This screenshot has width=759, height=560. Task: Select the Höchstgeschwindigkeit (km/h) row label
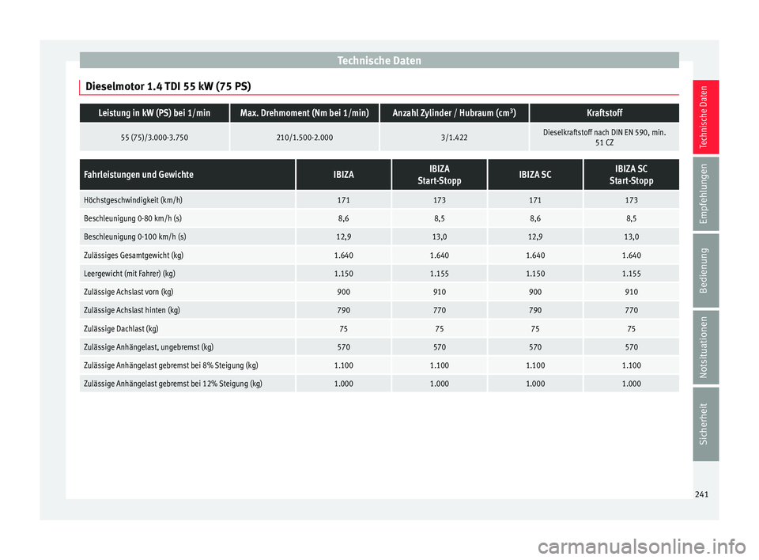[x=133, y=200]
